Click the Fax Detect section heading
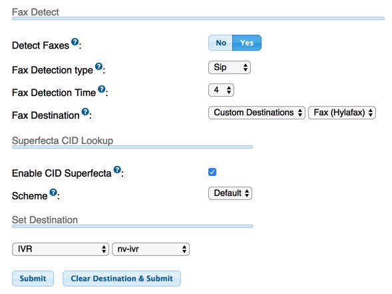The width and height of the screenshot is (392, 294). click(x=35, y=12)
